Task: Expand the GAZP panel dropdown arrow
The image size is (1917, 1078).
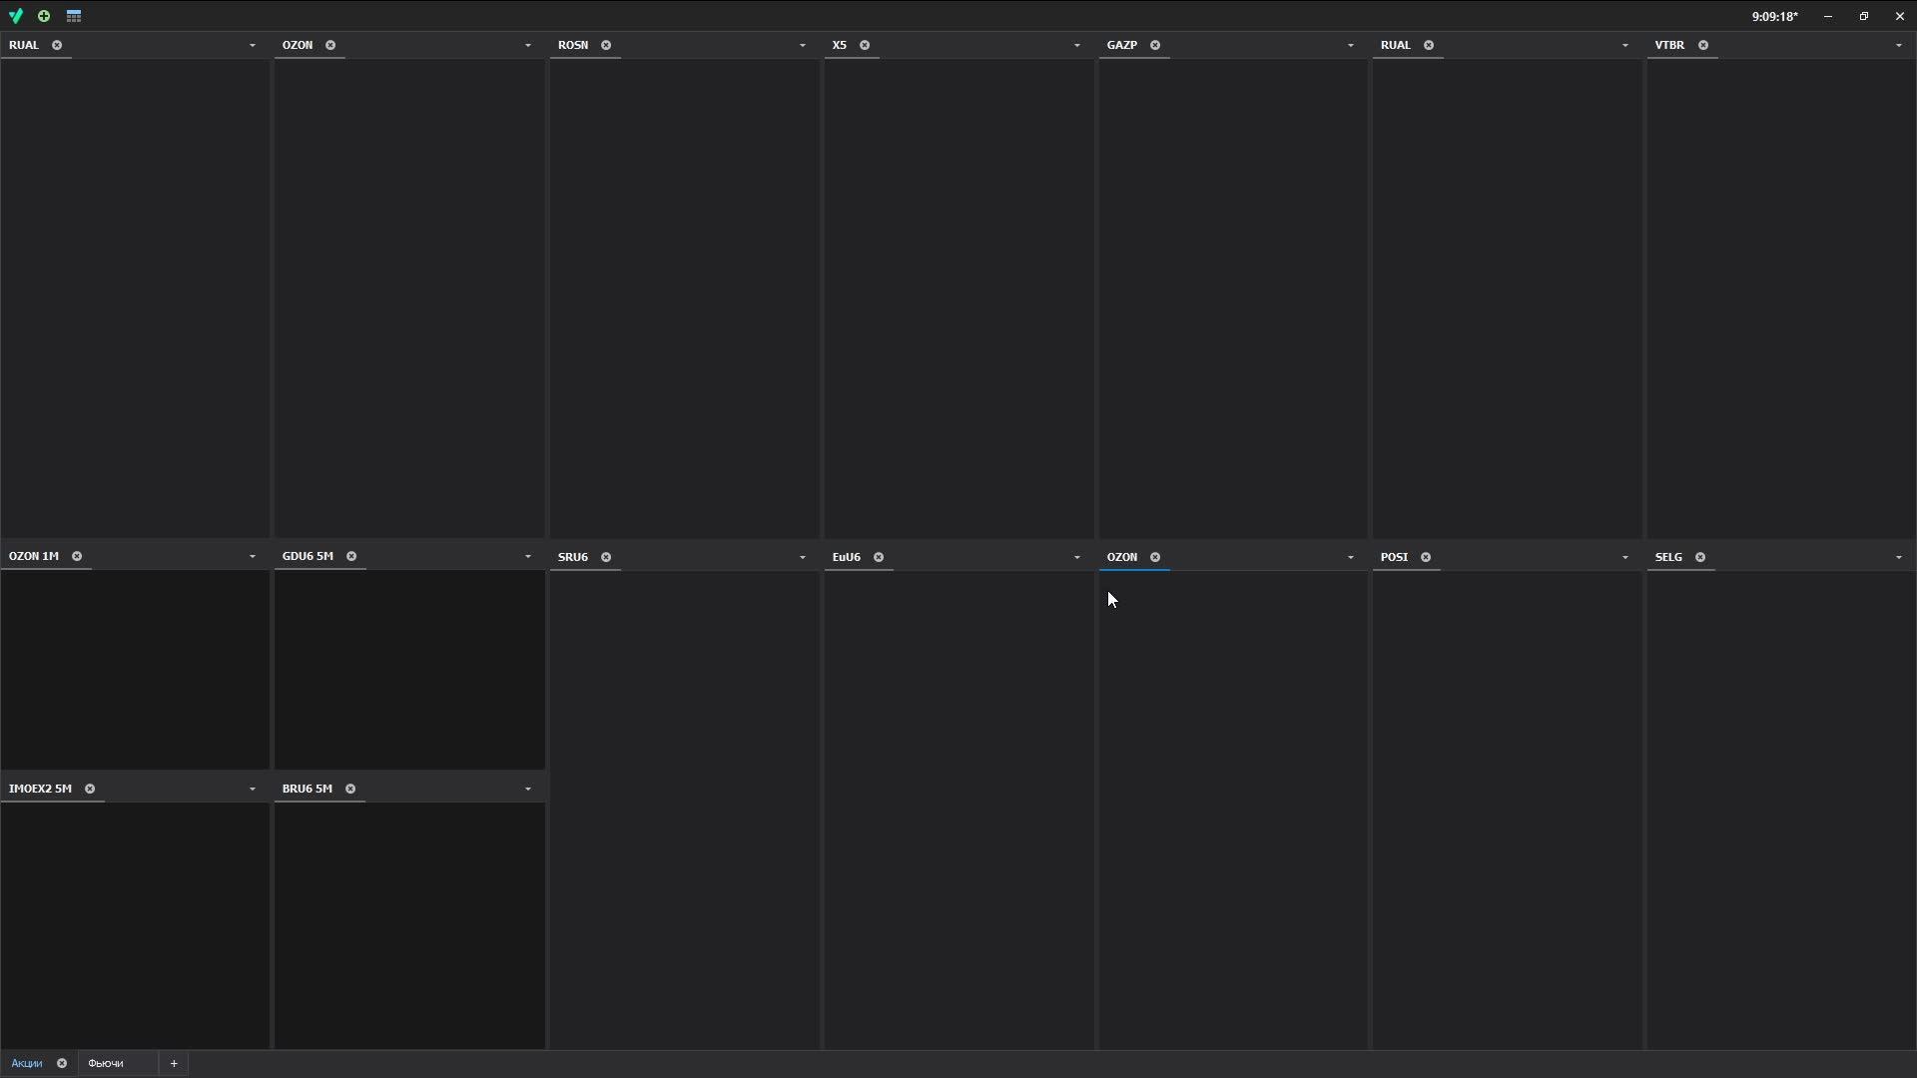Action: pyautogui.click(x=1350, y=45)
